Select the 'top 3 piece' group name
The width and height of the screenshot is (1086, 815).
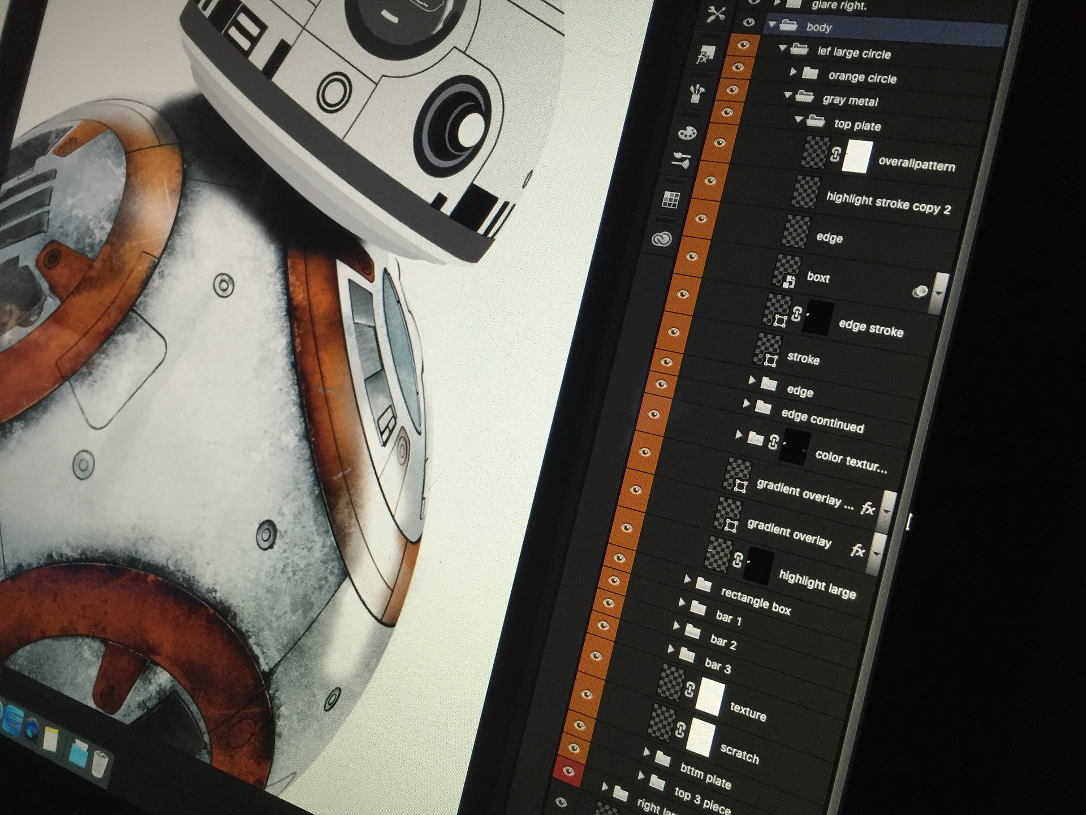[703, 799]
